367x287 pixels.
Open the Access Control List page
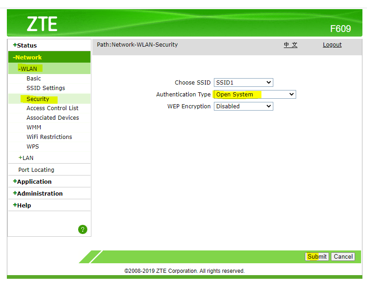click(53, 108)
